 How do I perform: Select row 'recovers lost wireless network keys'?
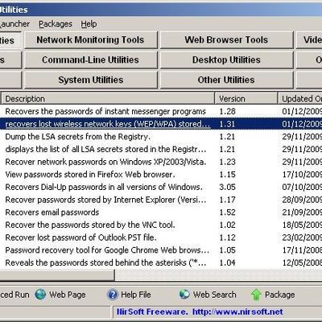click(161, 124)
